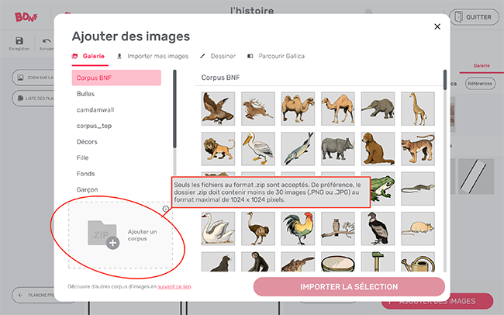The image size is (504, 315).
Task: Click the Quitter button
Action: click(x=470, y=17)
